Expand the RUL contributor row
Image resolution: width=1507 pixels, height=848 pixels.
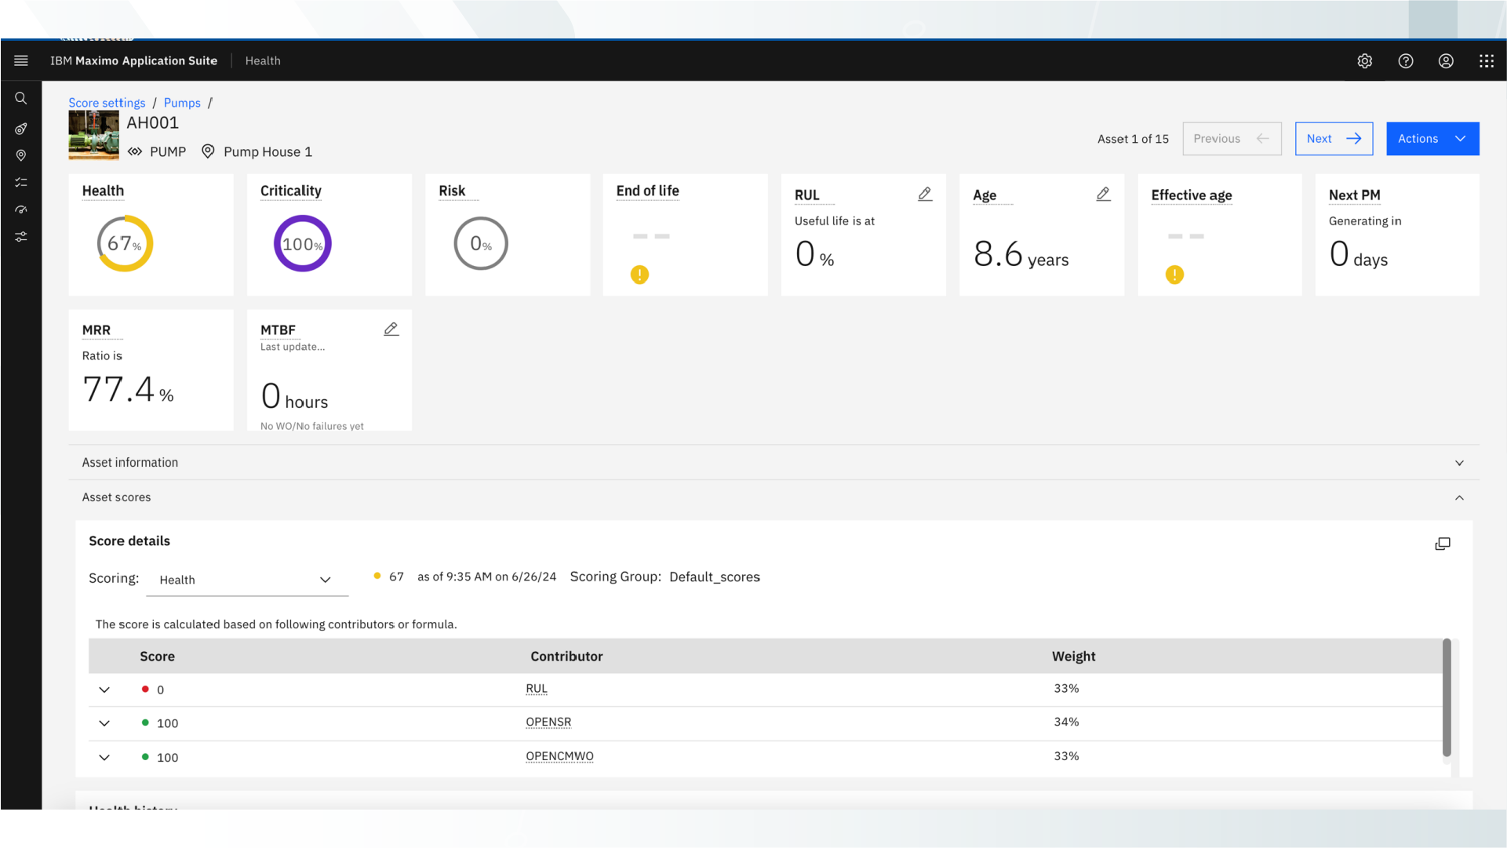(104, 690)
